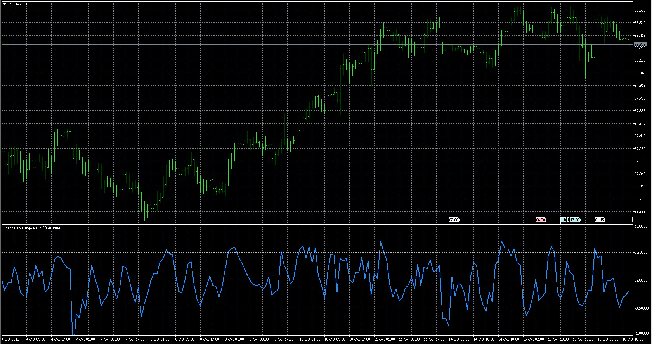Click the -0.50000 indicator scale value
This screenshot has width=652, height=344.
pyautogui.click(x=641, y=309)
